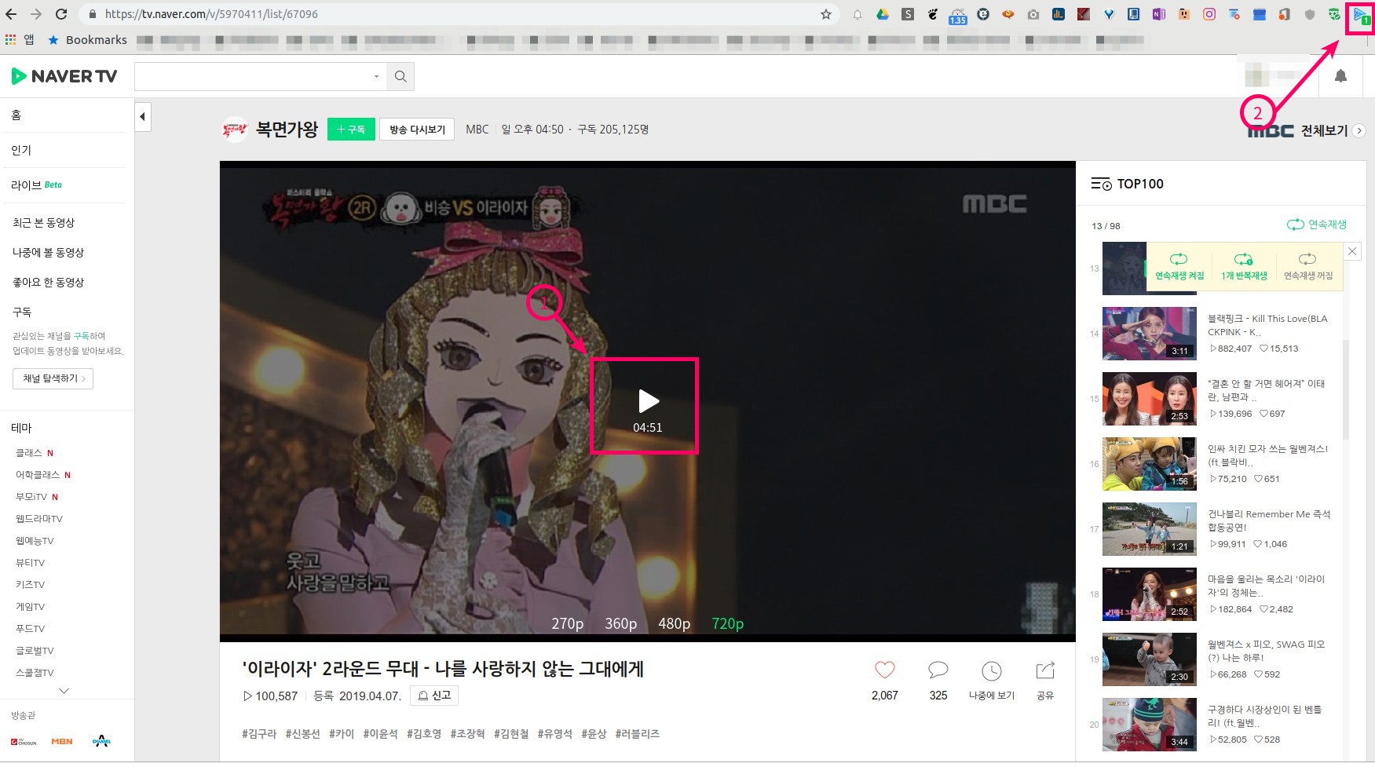Open 최근 본 동영상 list
The image size is (1375, 767).
pyautogui.click(x=44, y=223)
